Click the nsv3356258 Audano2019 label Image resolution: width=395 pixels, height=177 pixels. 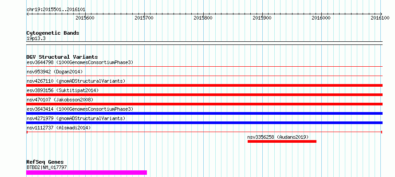coord(278,137)
